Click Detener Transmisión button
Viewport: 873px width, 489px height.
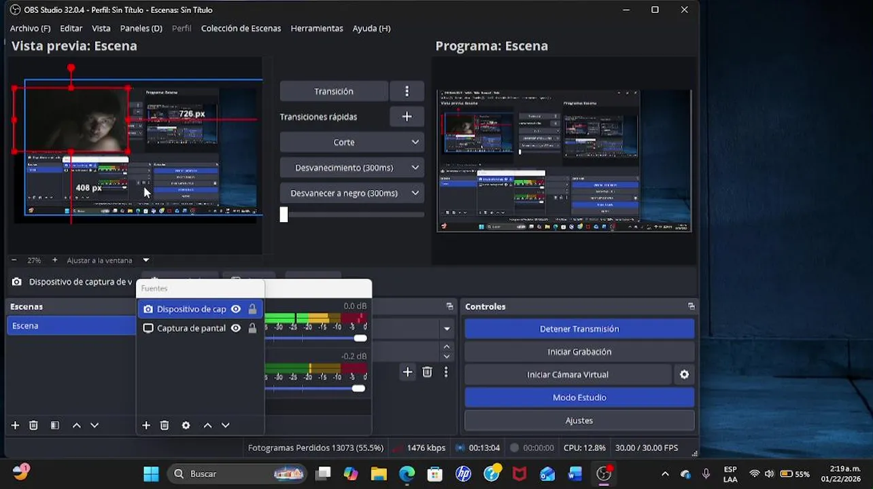579,329
